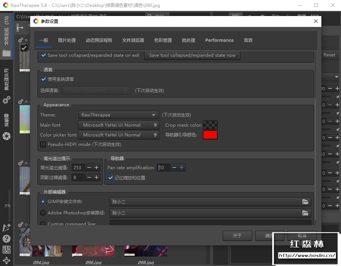Click the 确定 button
Image resolution: width=341 pixels, height=266 pixels.
click(x=270, y=235)
